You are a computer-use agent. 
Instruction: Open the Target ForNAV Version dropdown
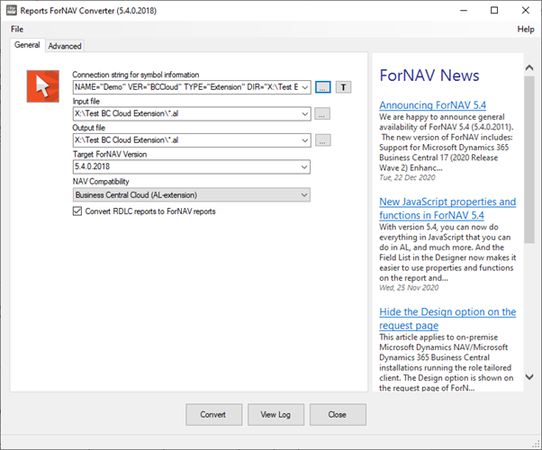point(304,166)
